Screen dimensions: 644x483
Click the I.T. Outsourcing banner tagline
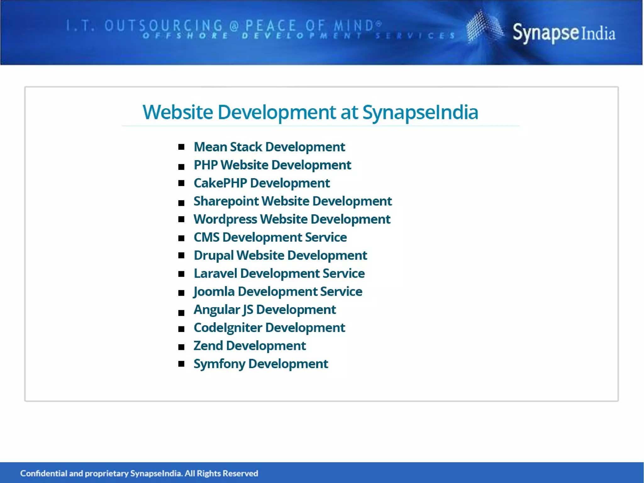tap(223, 26)
